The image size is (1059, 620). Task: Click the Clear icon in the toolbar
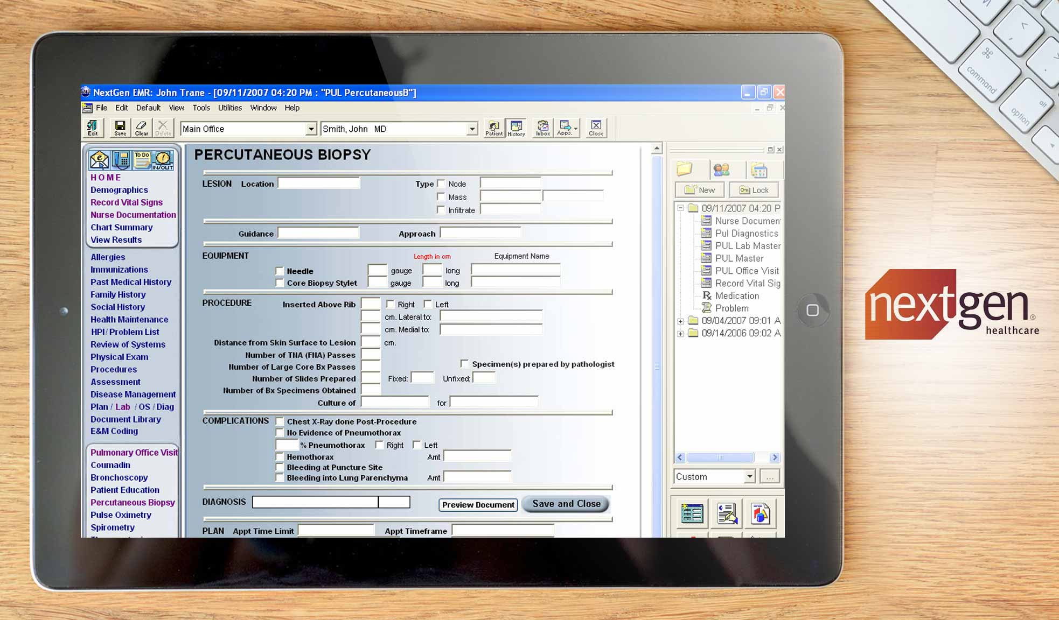[x=142, y=128]
